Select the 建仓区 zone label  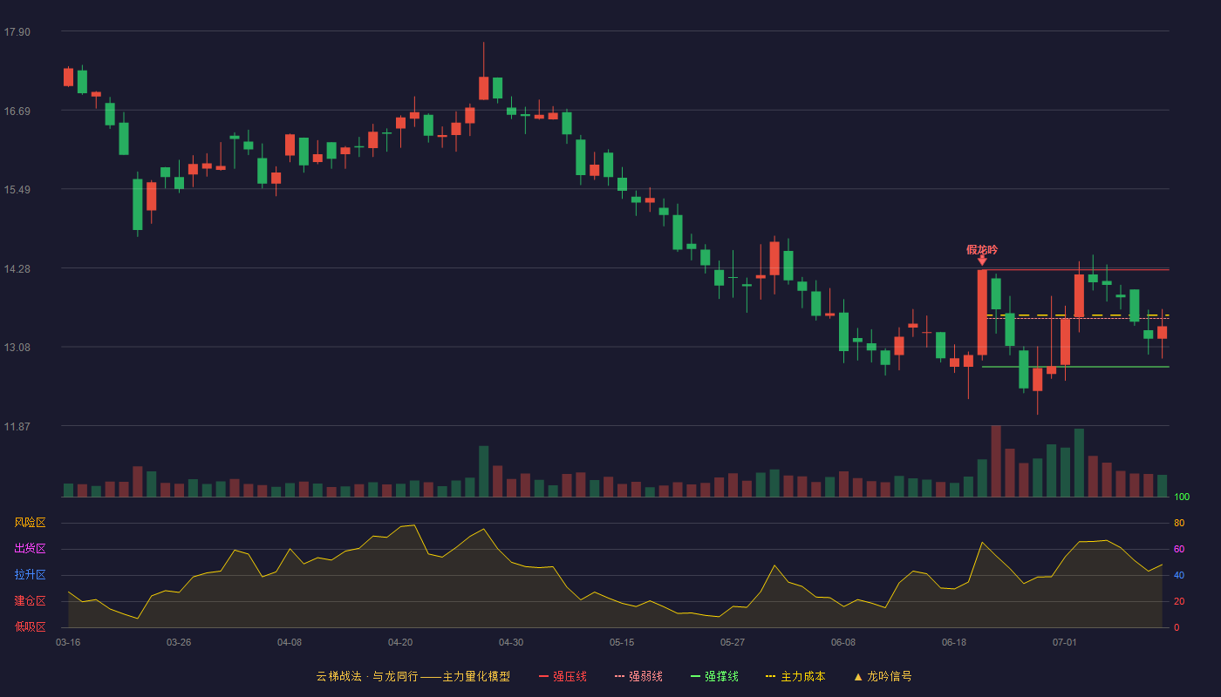click(30, 601)
